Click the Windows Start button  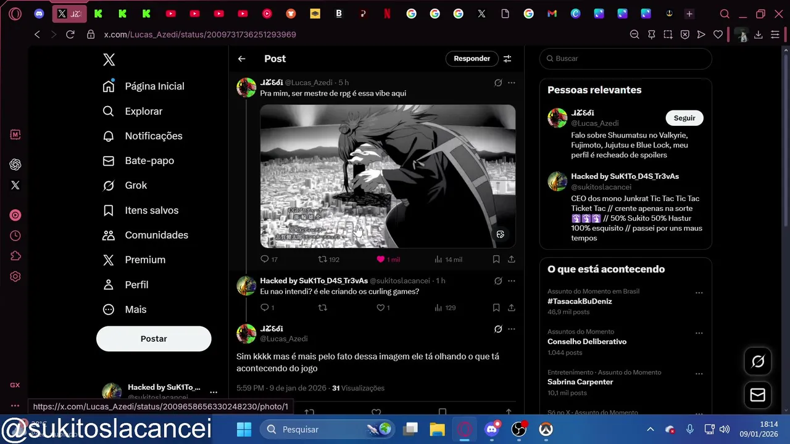coord(244,429)
